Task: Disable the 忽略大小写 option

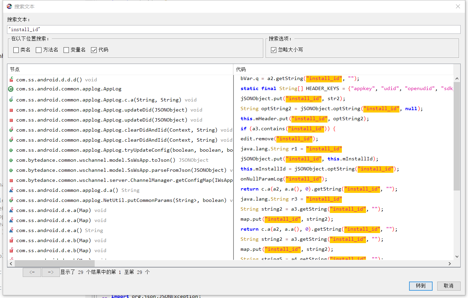Action: point(274,50)
